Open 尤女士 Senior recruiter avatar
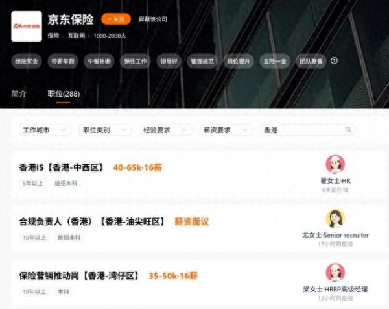Screen dimensions: 389x309 click(335, 218)
